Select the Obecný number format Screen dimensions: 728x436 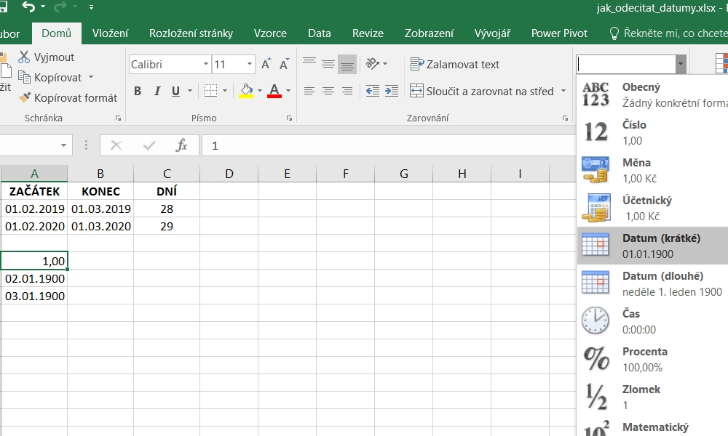652,94
